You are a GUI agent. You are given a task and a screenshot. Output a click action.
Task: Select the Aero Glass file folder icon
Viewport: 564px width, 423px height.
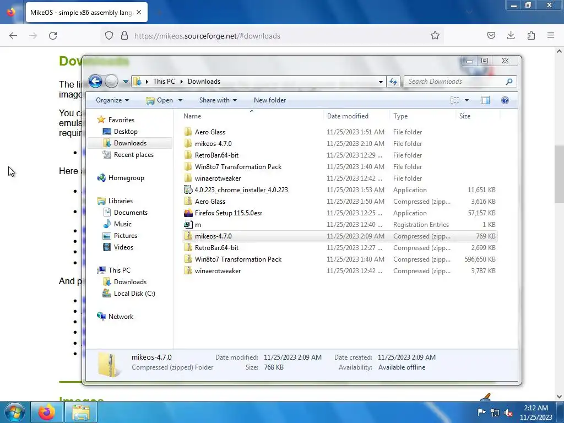(188, 132)
